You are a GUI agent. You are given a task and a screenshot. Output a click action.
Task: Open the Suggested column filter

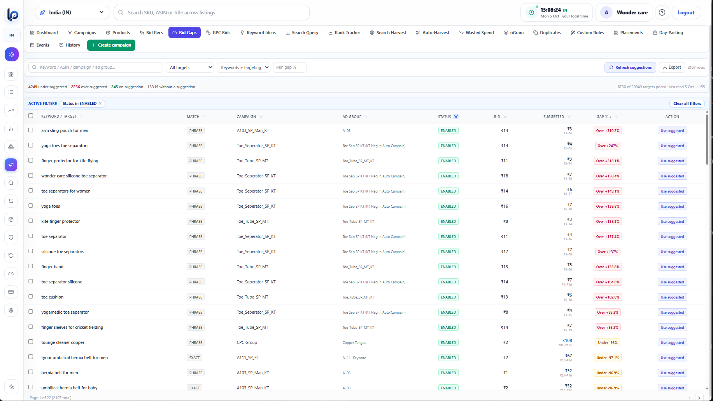569,116
